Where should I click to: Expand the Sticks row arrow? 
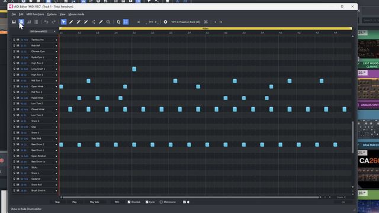56,167
